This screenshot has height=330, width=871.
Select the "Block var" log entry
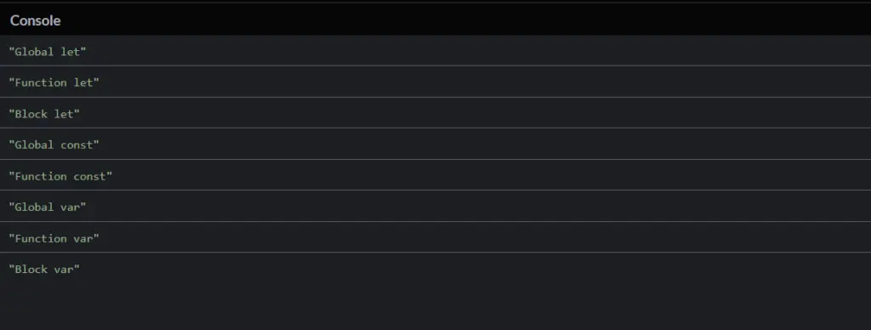(x=435, y=269)
